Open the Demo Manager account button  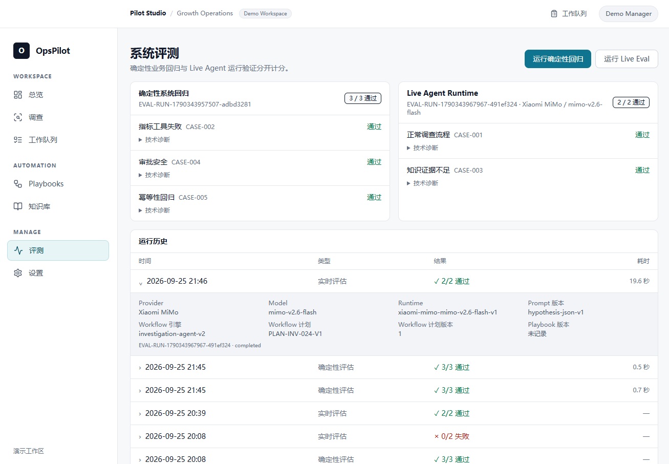pyautogui.click(x=629, y=14)
